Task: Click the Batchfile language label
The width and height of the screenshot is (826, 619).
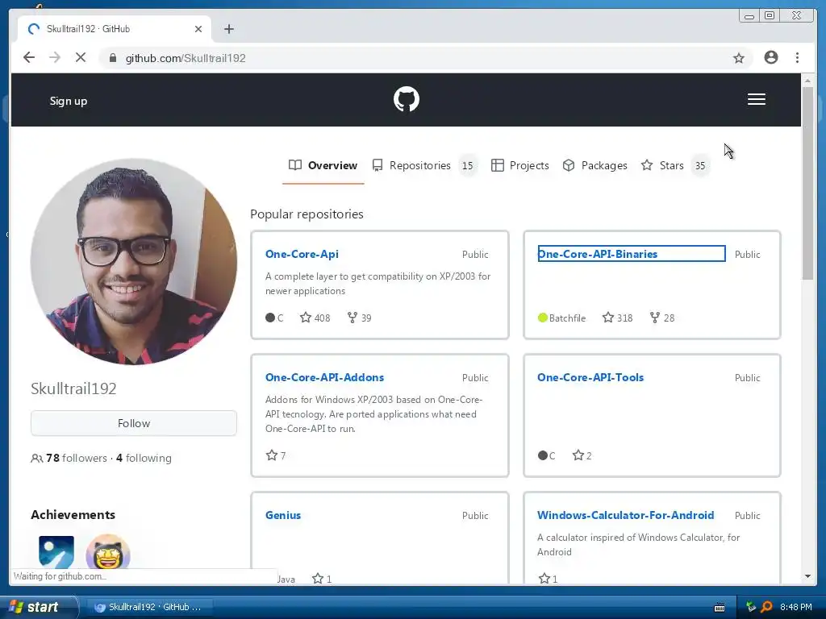Action: 567,318
